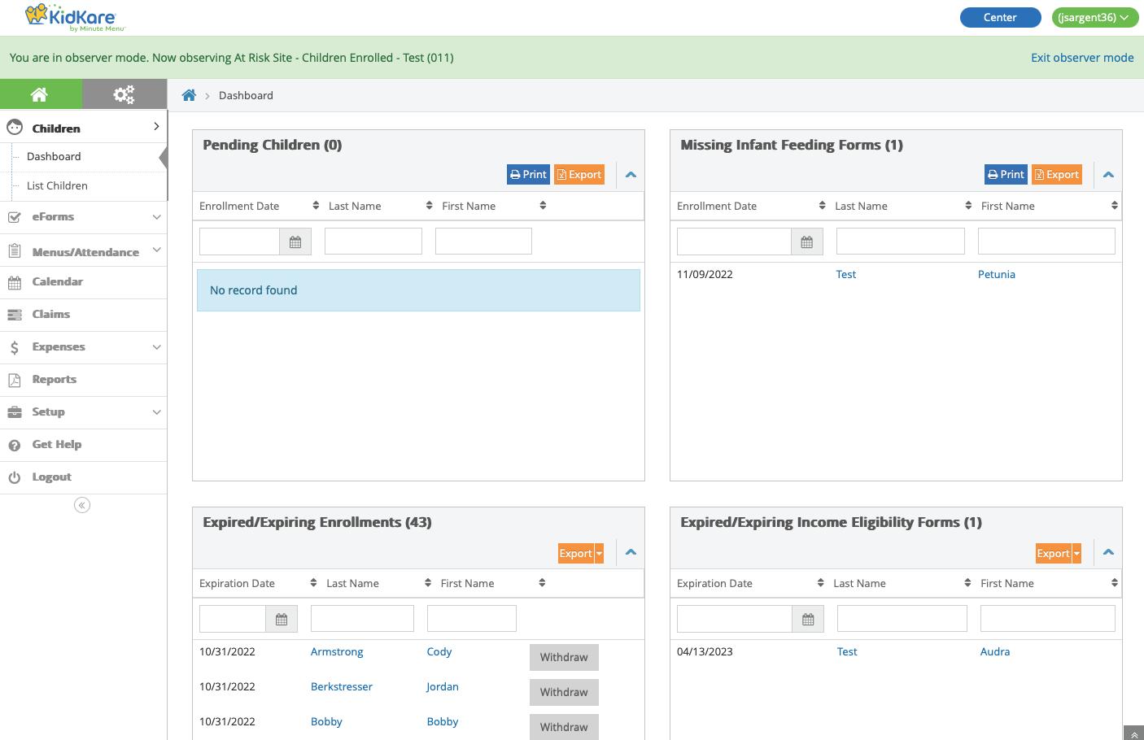Sort Expired Enrollments by Last Name
This screenshot has height=740, width=1144.
click(428, 583)
